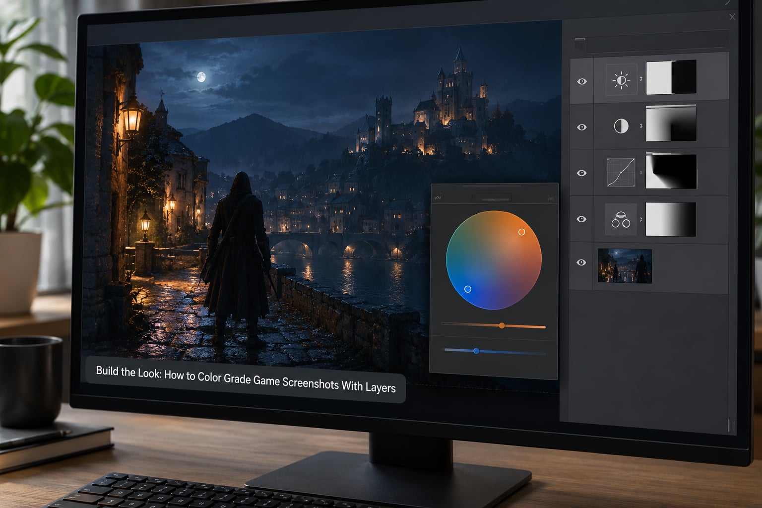Hide the base screenshot image layer
762x508 pixels.
coord(581,262)
